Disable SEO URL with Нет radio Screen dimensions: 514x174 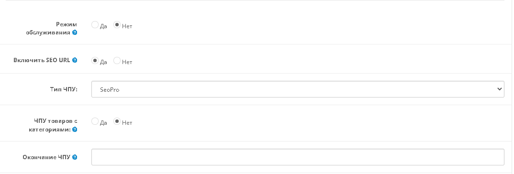point(117,61)
